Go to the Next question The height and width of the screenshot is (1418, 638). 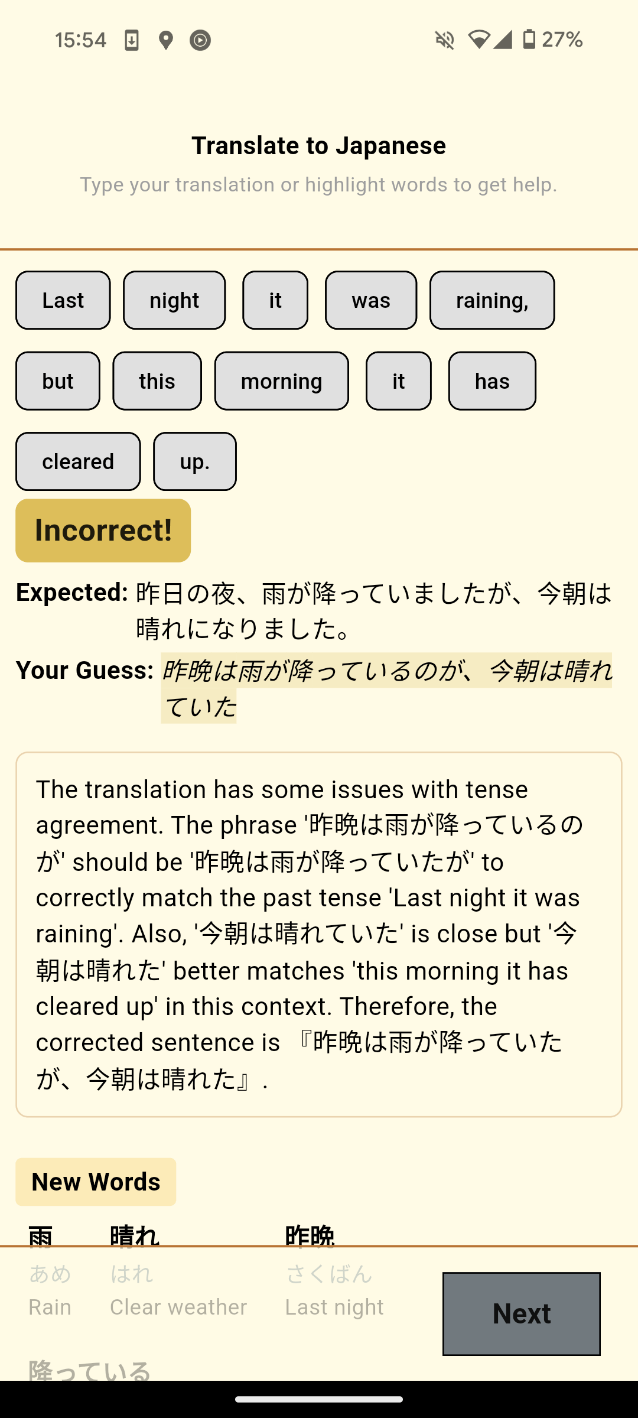522,1313
